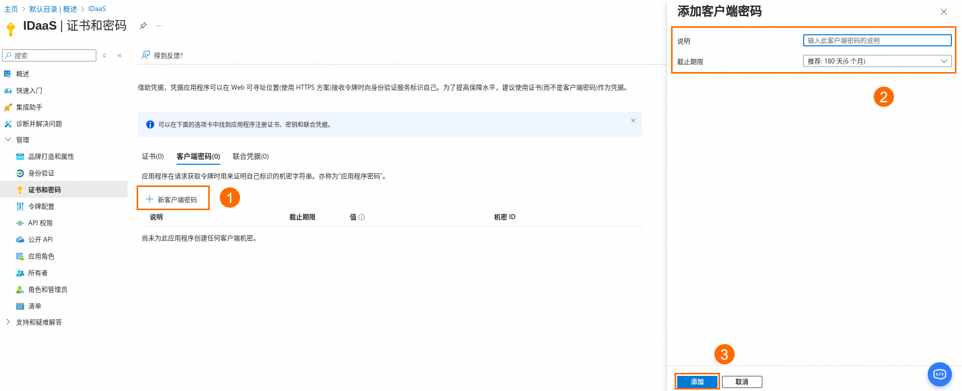Open 概述 in the sidebar

[23, 74]
